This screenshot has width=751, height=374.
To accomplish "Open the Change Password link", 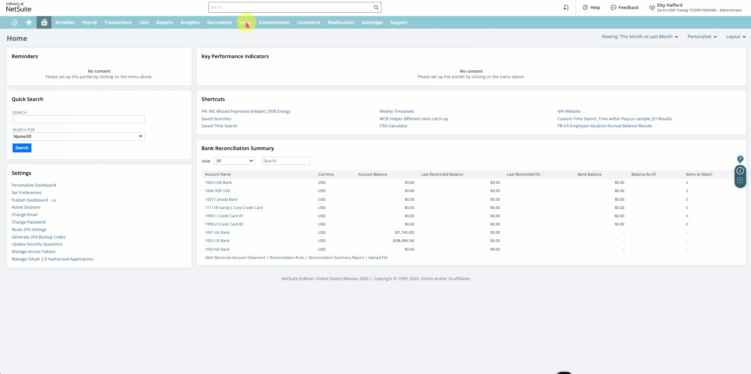I will click(29, 222).
